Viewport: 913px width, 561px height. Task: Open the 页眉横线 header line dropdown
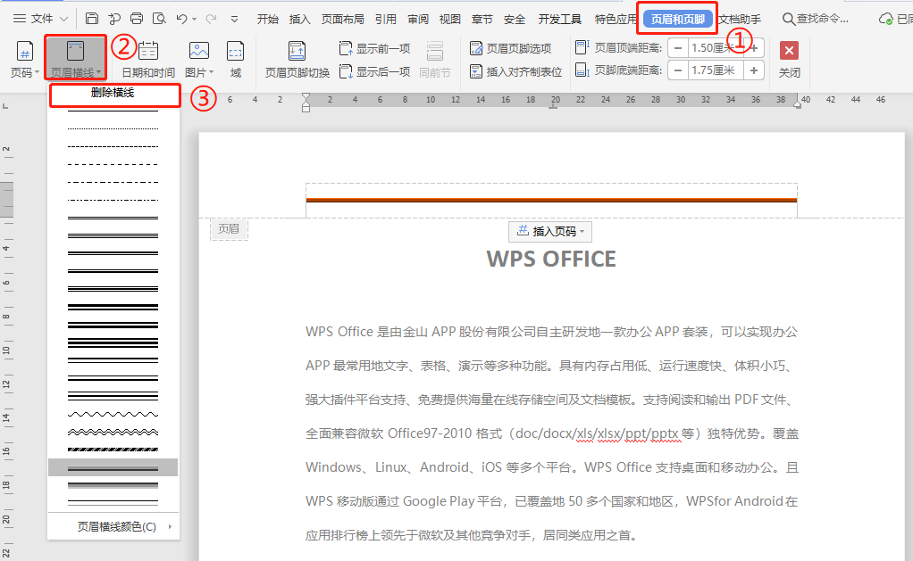[75, 59]
